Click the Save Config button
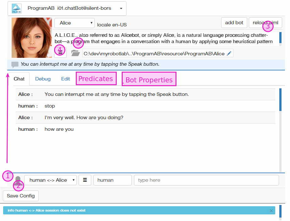This screenshot has width=290, height=221. tap(21, 196)
